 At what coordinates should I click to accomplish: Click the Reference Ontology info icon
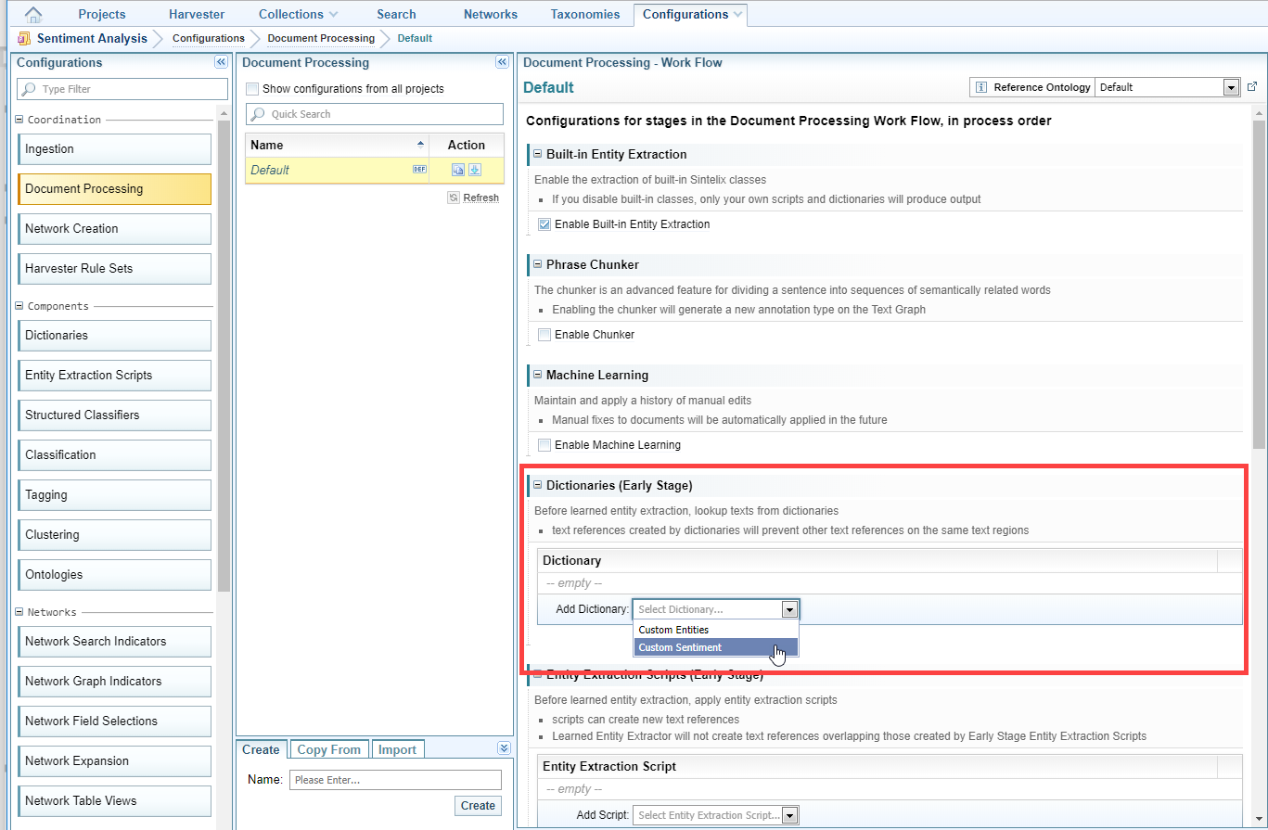click(980, 87)
